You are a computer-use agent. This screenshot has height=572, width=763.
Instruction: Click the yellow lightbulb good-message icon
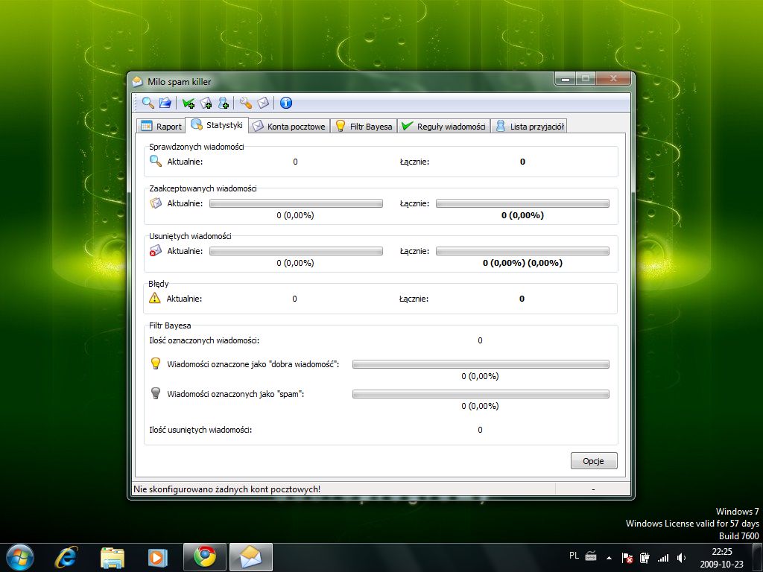[155, 363]
